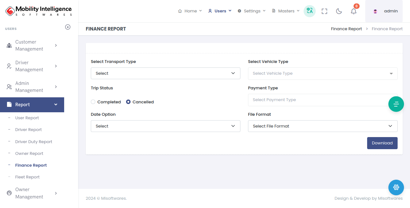410x208 pixels.
Task: Toggle dark mode with the moon icon
Action: point(339,11)
